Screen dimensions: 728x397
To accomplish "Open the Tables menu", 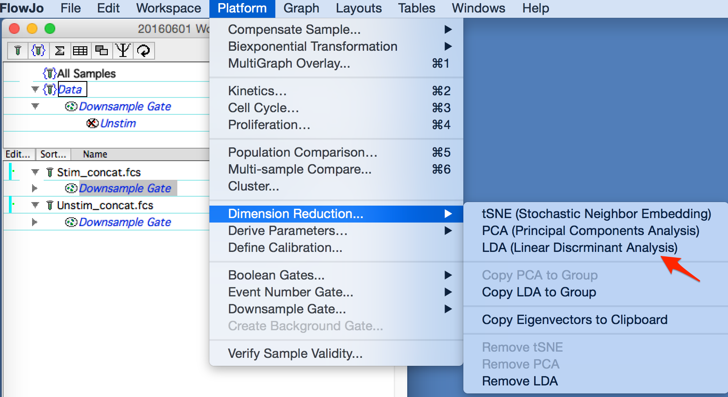I will tap(417, 8).
